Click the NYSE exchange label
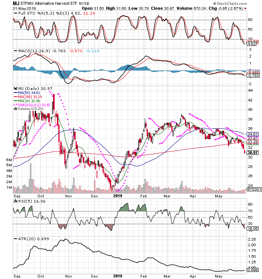 [x=84, y=4]
